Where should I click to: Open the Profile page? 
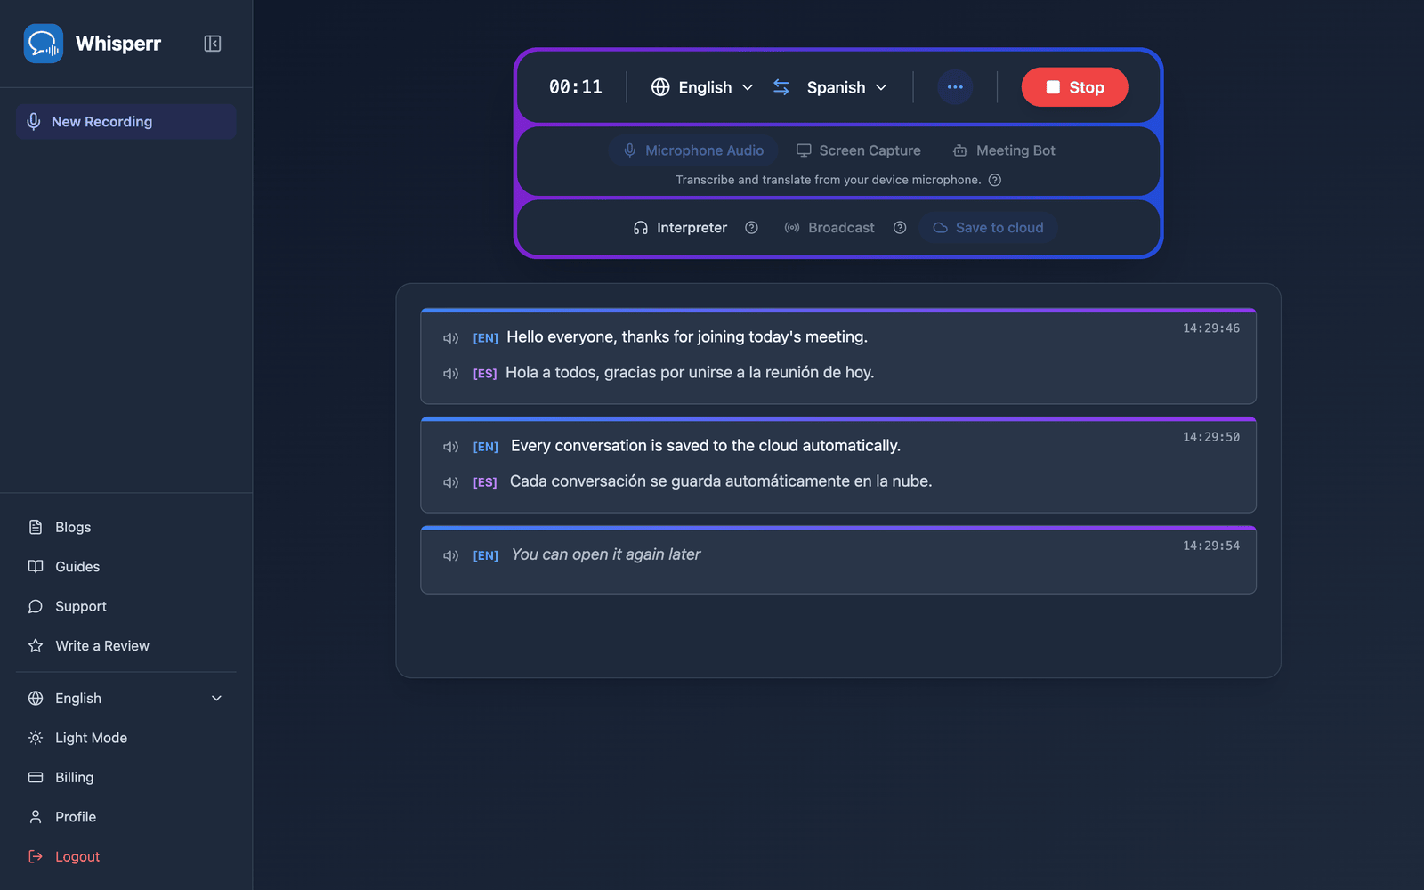point(125,817)
